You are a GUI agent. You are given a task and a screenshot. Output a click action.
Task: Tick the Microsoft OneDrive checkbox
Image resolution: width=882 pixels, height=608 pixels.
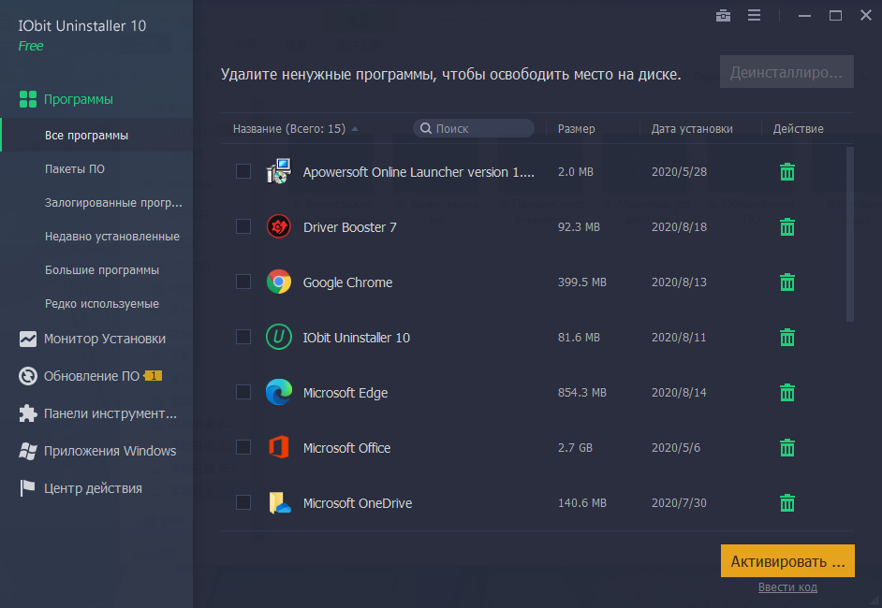243,501
